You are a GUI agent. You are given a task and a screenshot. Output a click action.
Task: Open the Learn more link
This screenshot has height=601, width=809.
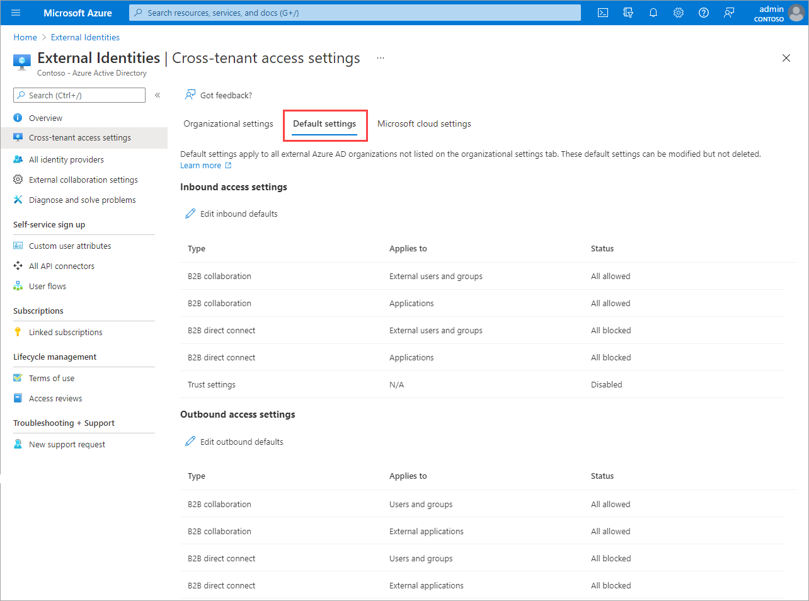(x=200, y=166)
